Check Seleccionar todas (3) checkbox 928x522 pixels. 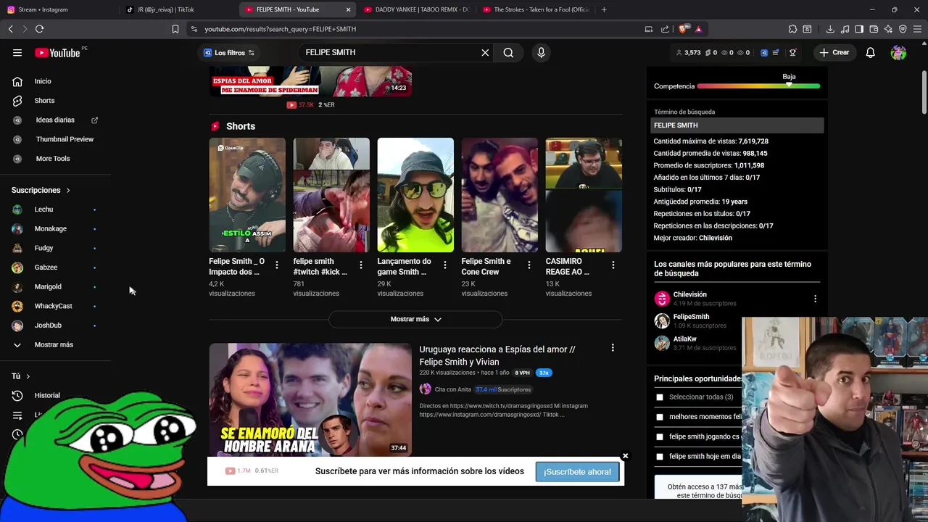tap(660, 397)
